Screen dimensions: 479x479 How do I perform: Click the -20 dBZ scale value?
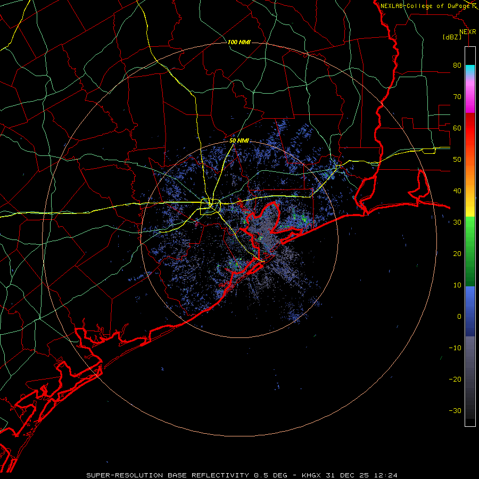(x=455, y=379)
